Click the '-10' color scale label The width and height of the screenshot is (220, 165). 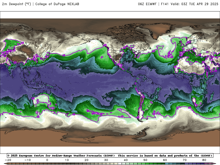click(x=28, y=160)
